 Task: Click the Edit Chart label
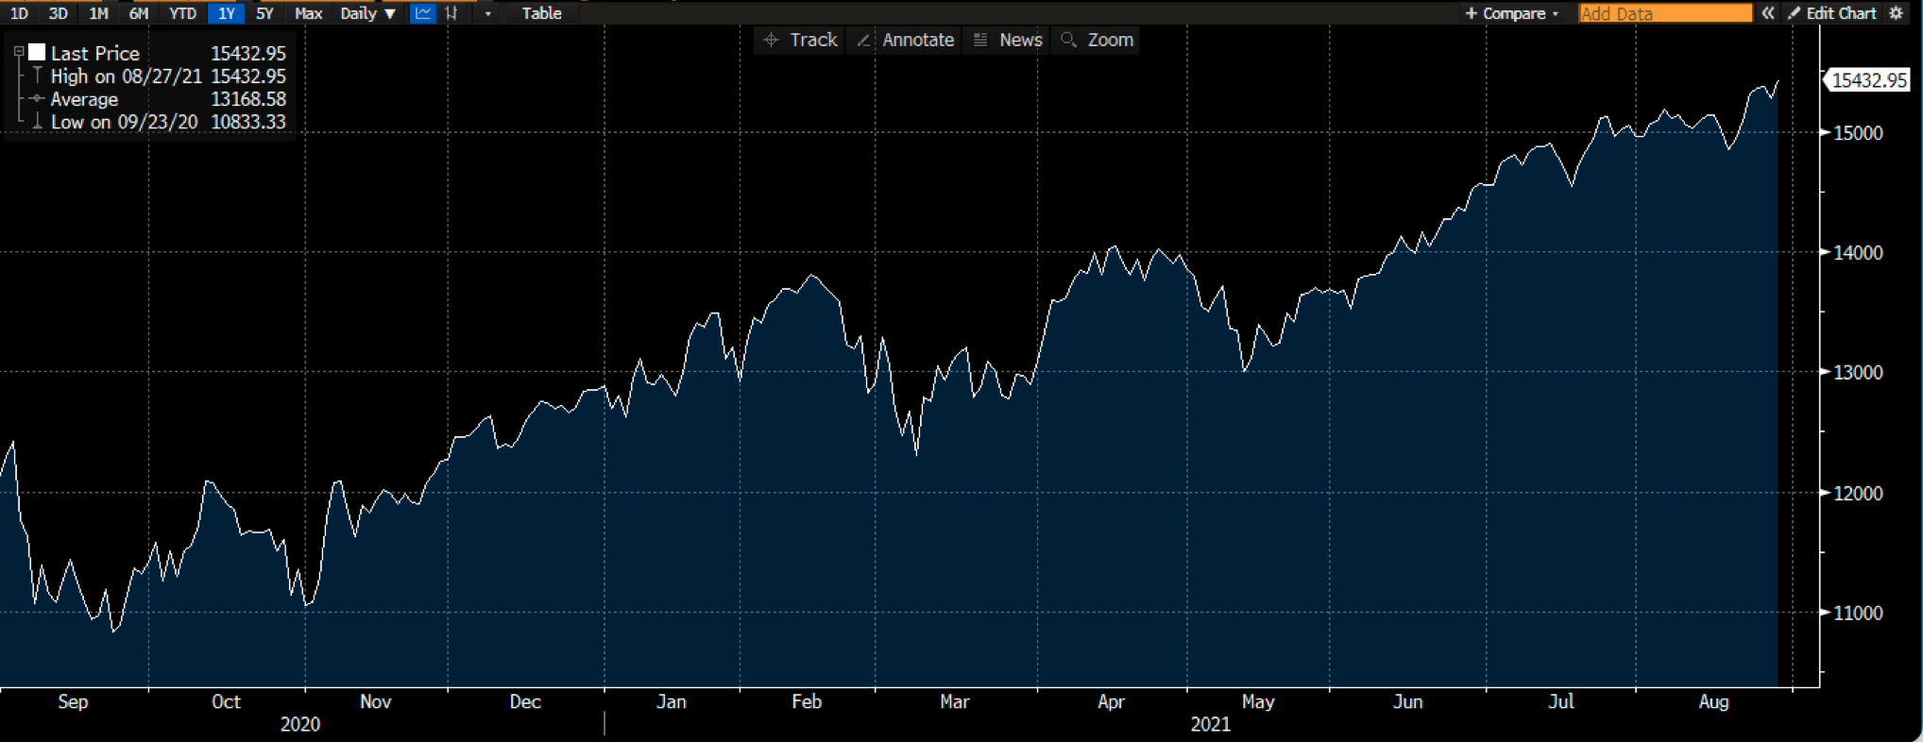tap(1841, 13)
